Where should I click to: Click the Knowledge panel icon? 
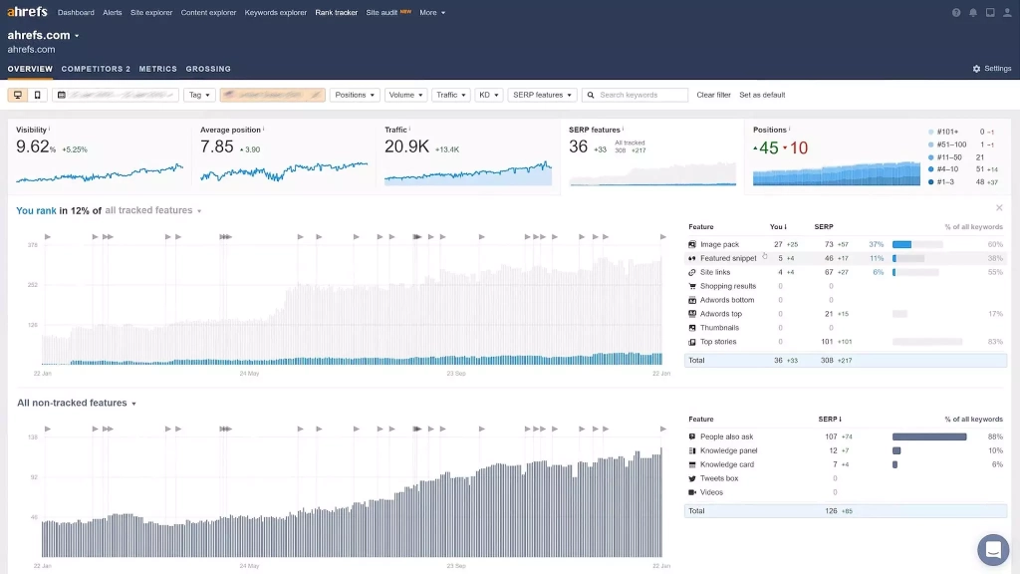coord(692,450)
